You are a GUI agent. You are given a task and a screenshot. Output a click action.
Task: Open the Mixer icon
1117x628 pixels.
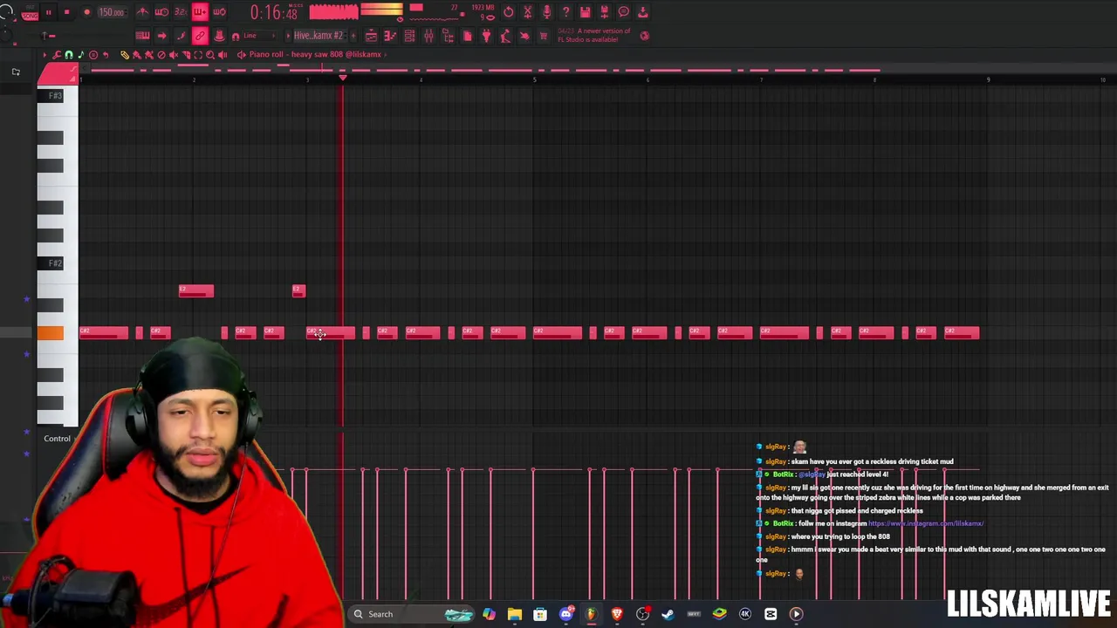coord(428,36)
